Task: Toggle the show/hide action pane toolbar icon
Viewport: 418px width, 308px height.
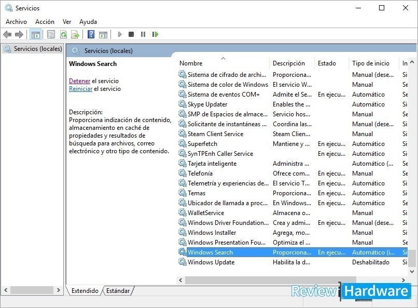Action: [103, 34]
